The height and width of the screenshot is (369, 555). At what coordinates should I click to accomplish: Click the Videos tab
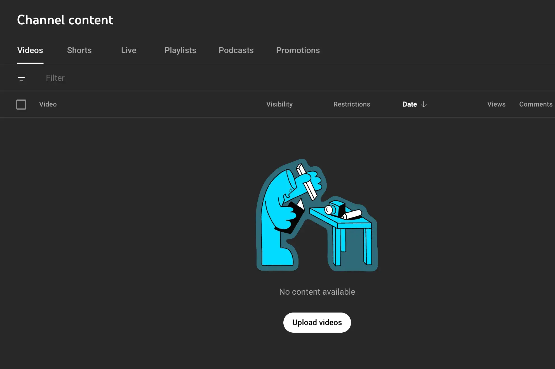pos(30,50)
